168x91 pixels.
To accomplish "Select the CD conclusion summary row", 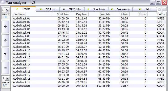I will point(89,86).
